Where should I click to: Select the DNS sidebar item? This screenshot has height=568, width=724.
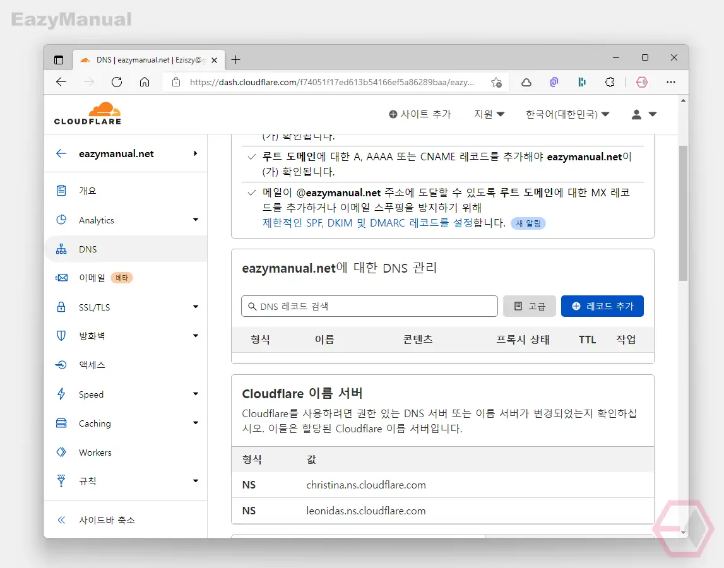click(126, 249)
